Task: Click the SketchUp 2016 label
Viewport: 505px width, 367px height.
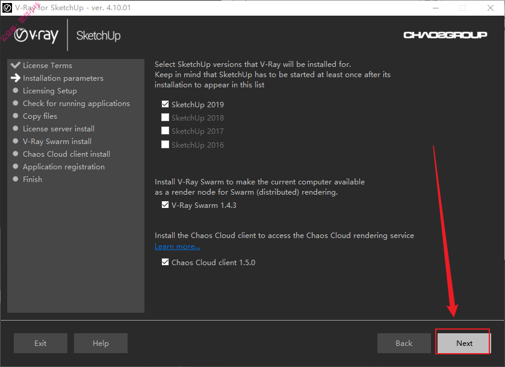Action: pos(198,145)
